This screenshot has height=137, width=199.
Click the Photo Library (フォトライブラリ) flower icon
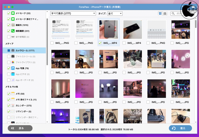click(x=13, y=62)
